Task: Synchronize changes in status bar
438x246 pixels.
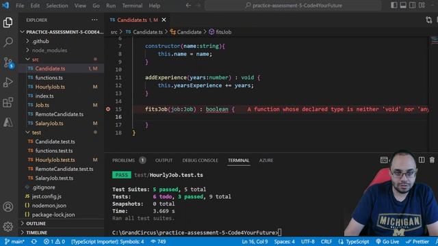Action: point(34,241)
